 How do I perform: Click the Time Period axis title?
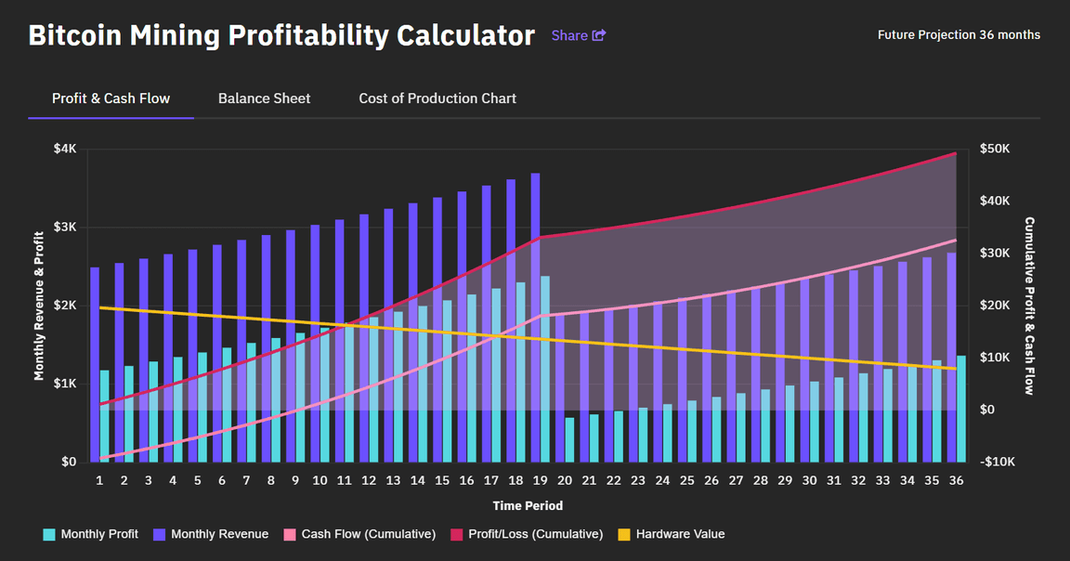coord(528,505)
